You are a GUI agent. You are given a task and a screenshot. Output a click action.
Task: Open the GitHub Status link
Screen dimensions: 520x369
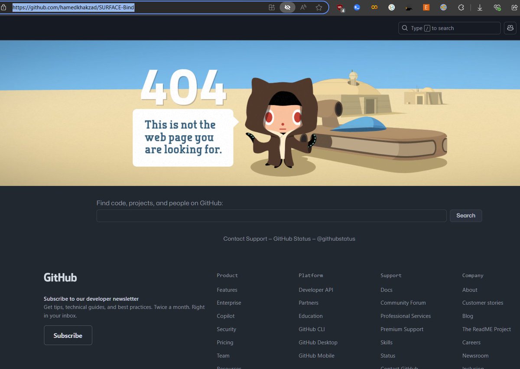pos(292,239)
